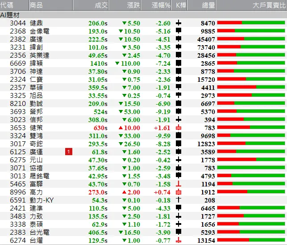Click volume 13154 for 台燿

[x=206, y=241]
